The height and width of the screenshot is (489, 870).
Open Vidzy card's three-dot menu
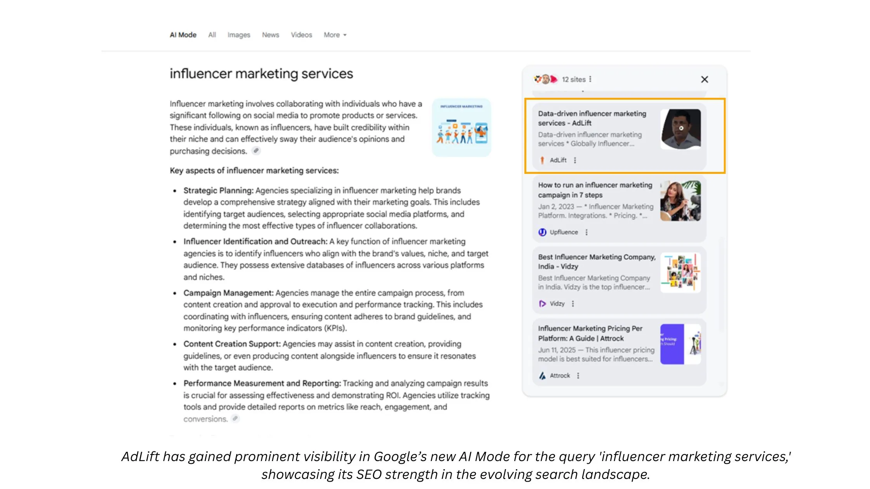click(x=573, y=304)
